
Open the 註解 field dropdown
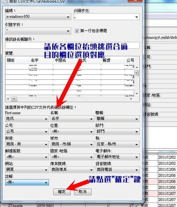pyautogui.click(x=27, y=182)
